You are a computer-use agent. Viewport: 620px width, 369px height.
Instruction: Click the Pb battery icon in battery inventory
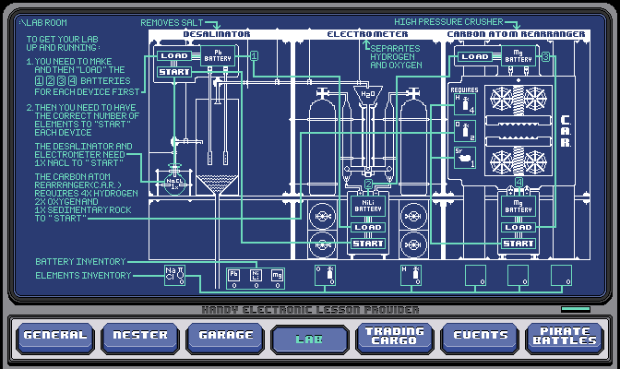[233, 275]
